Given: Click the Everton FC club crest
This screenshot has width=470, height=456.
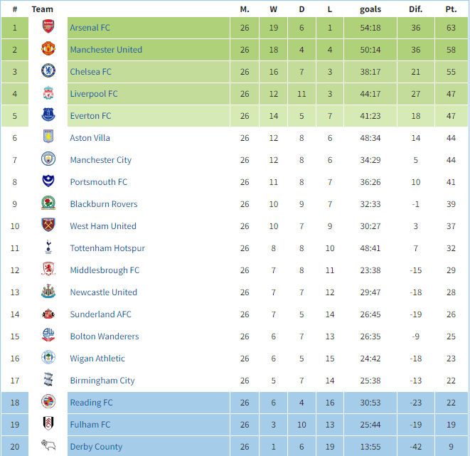Looking at the screenshot, I should (x=48, y=116).
